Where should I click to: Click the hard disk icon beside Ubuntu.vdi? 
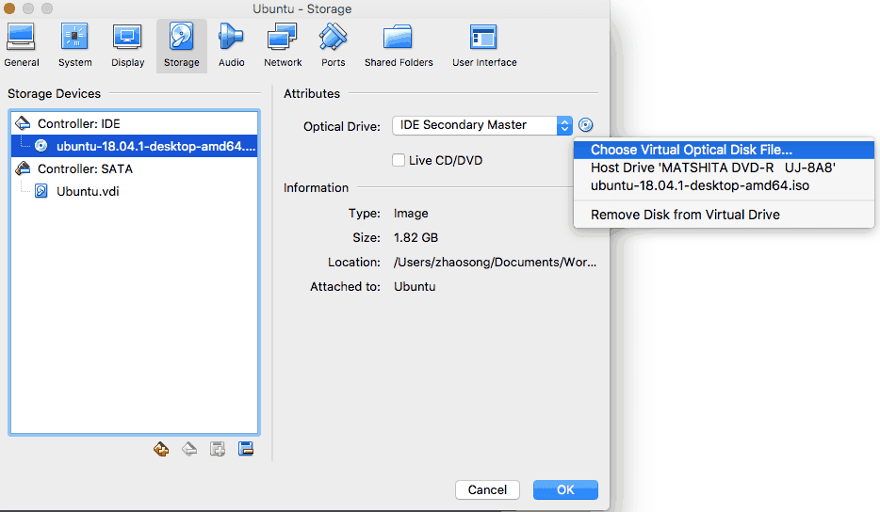tap(41, 191)
